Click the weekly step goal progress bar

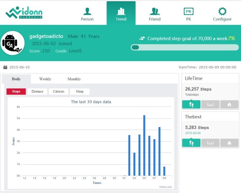(183, 47)
